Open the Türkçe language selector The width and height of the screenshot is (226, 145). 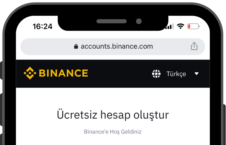[176, 74]
